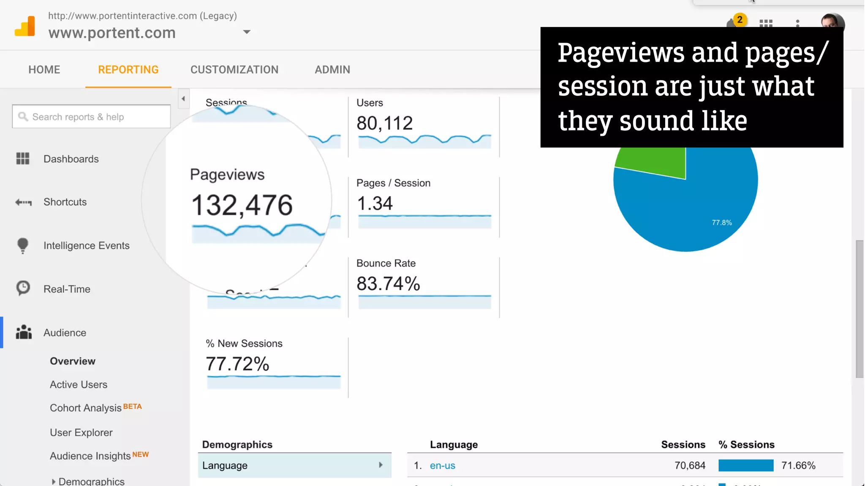Viewport: 865px width, 486px height.
Task: Click the Google Analytics logo icon
Action: pyautogui.click(x=25, y=26)
